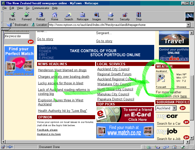Viewport: 195px width, 150px height.
Task: Open the Search toolbar icon
Action: (69, 16)
